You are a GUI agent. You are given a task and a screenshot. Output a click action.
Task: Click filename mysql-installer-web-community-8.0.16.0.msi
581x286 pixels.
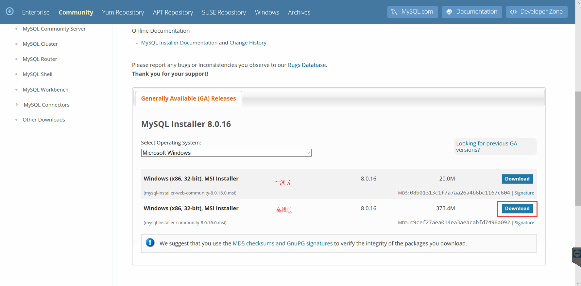click(x=190, y=193)
